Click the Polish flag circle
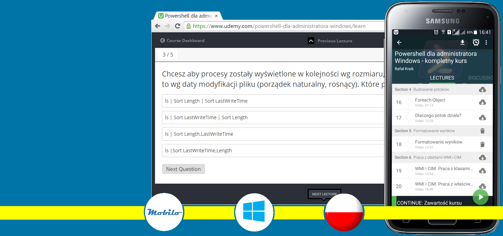This screenshot has width=503, height=236. click(344, 212)
